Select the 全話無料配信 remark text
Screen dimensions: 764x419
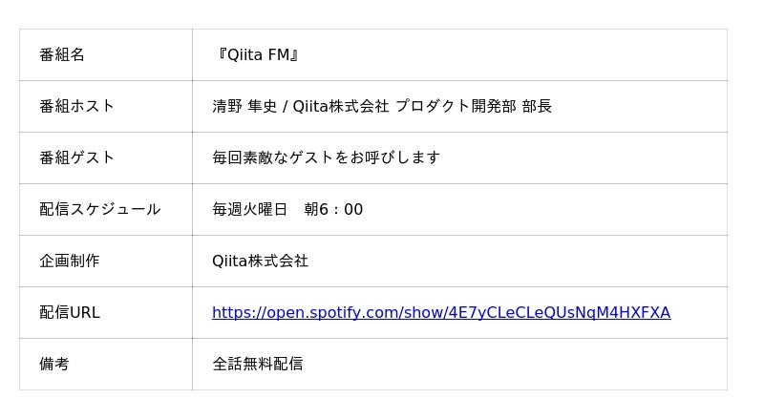click(257, 365)
